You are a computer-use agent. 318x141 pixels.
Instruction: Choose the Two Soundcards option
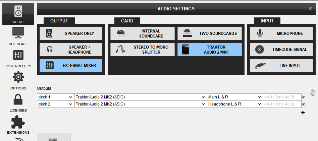(209, 33)
